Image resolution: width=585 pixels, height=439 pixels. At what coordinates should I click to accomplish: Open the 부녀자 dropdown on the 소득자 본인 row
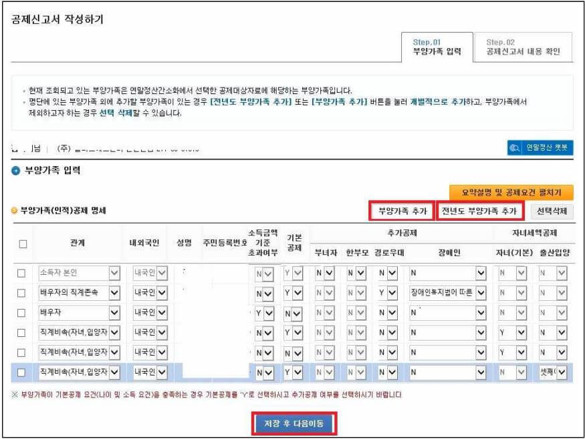pyautogui.click(x=324, y=272)
